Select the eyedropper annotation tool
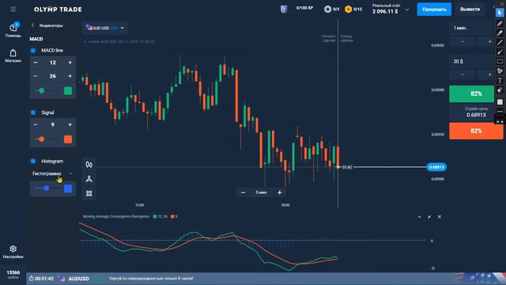Viewport: 506px width, 285px height. point(500,33)
